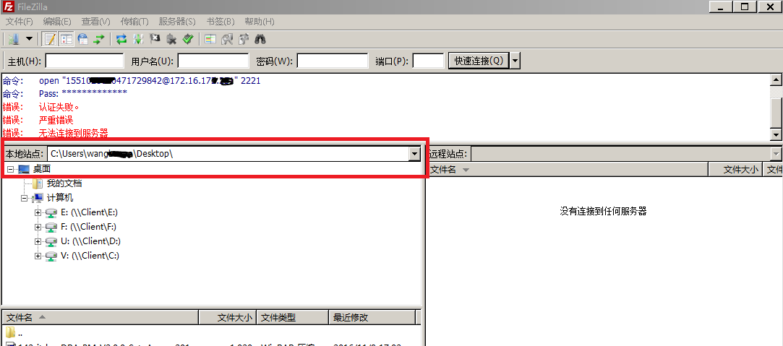Select the E: (\\Client\E:) drive label
Screen dimensions: 783x346
(89, 212)
